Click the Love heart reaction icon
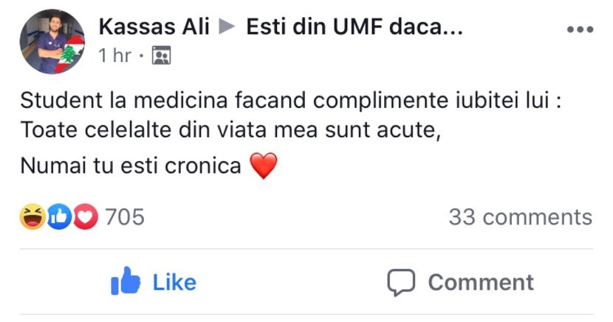 85,217
